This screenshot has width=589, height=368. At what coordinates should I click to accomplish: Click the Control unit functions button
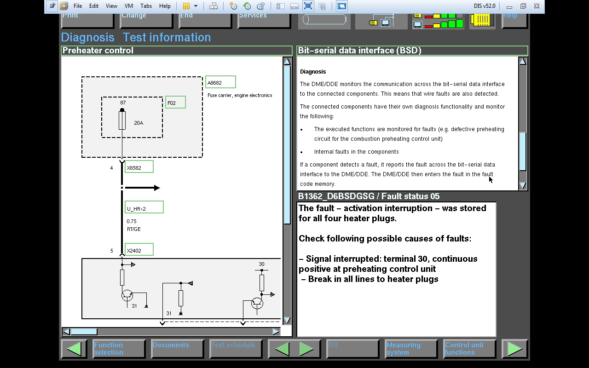tap(469, 349)
